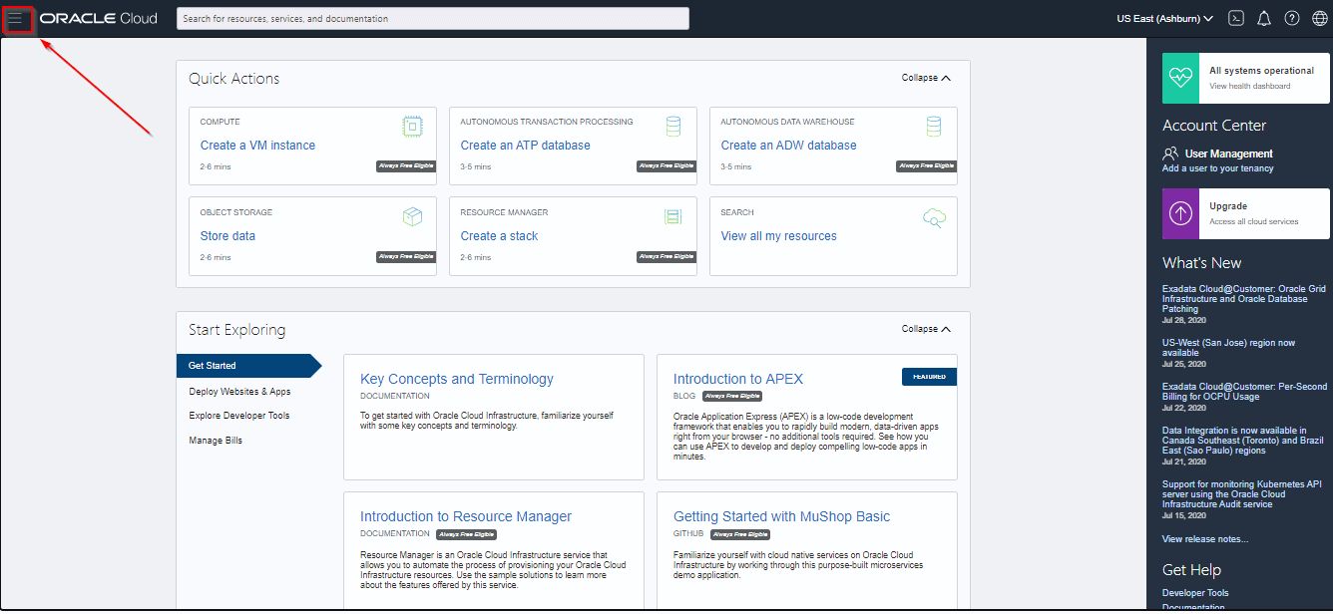This screenshot has height=614, width=1333.
Task: Open View release notes link
Action: tap(1204, 539)
